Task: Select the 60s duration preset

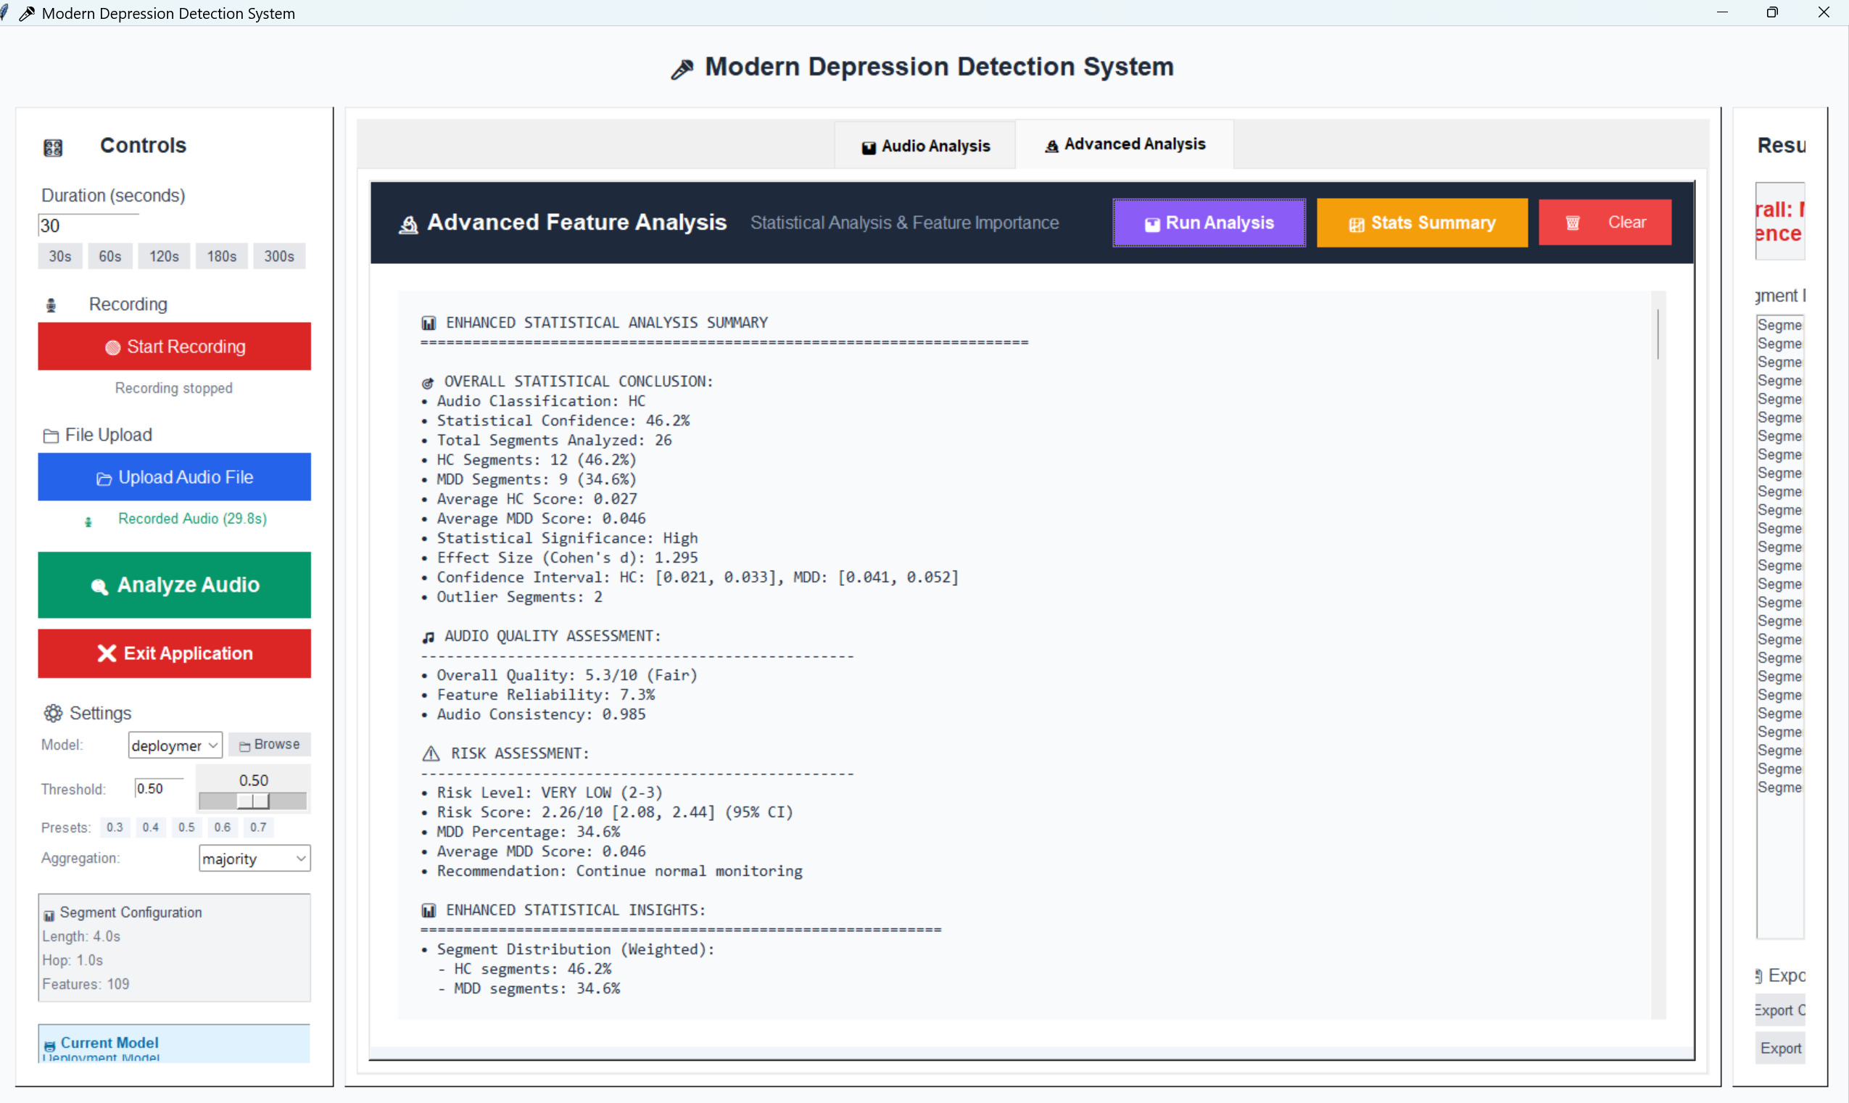Action: 110,257
